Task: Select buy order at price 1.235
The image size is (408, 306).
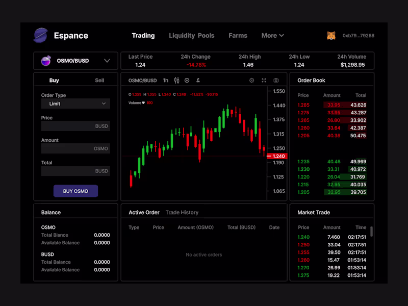Action: pyautogui.click(x=332, y=162)
